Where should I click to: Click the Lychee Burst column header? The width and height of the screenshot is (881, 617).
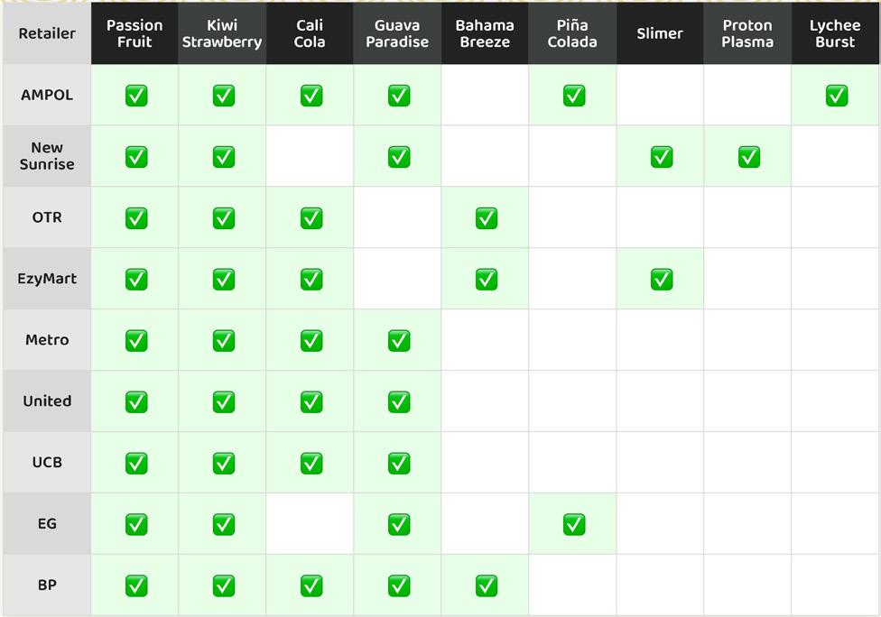tap(835, 33)
